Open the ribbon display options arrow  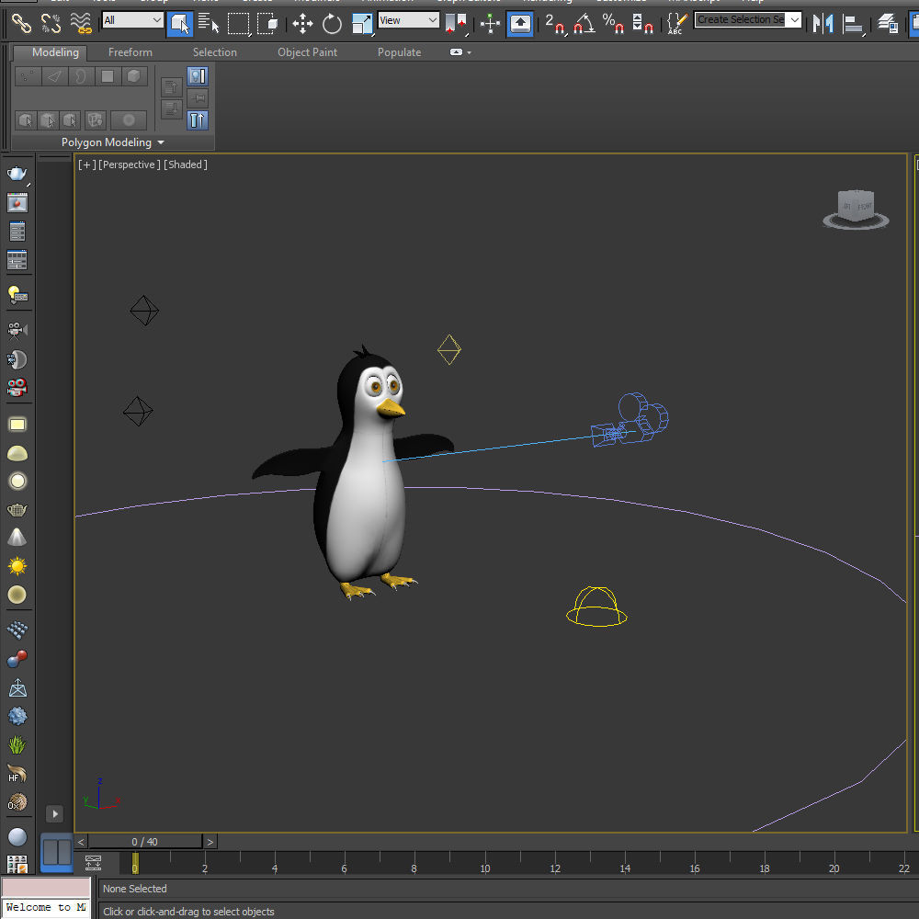[460, 52]
